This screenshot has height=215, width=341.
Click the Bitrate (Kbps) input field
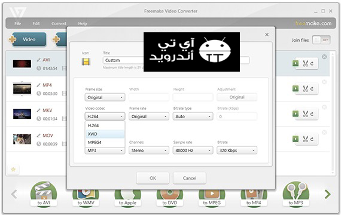[237, 116]
